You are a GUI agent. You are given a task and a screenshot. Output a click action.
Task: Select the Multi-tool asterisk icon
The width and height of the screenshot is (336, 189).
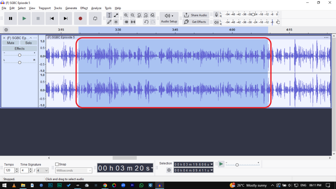point(116,22)
